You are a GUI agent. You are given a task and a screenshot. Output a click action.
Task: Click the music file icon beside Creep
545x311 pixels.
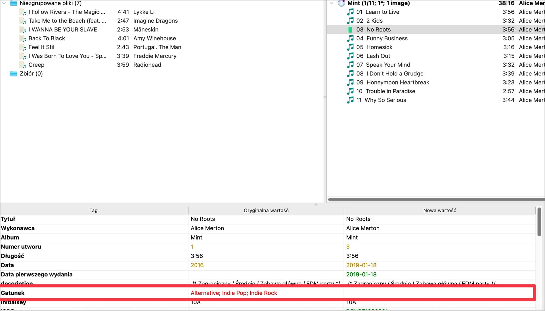[23, 65]
